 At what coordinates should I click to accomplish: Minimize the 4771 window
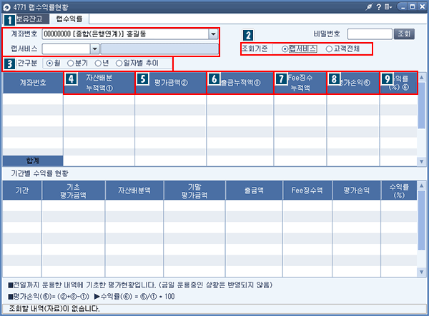click(x=403, y=7)
